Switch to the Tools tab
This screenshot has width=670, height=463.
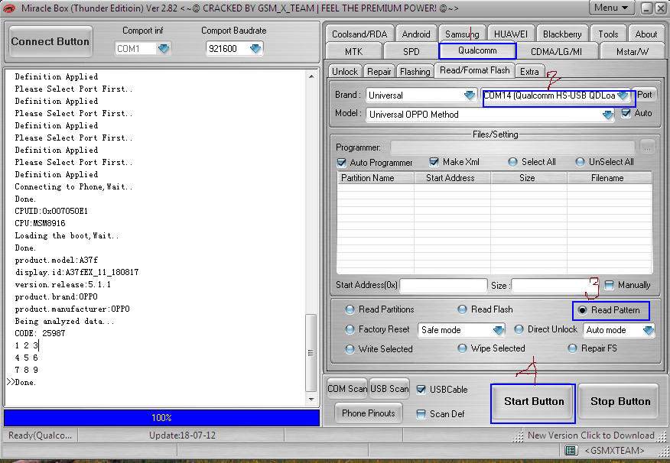[608, 34]
